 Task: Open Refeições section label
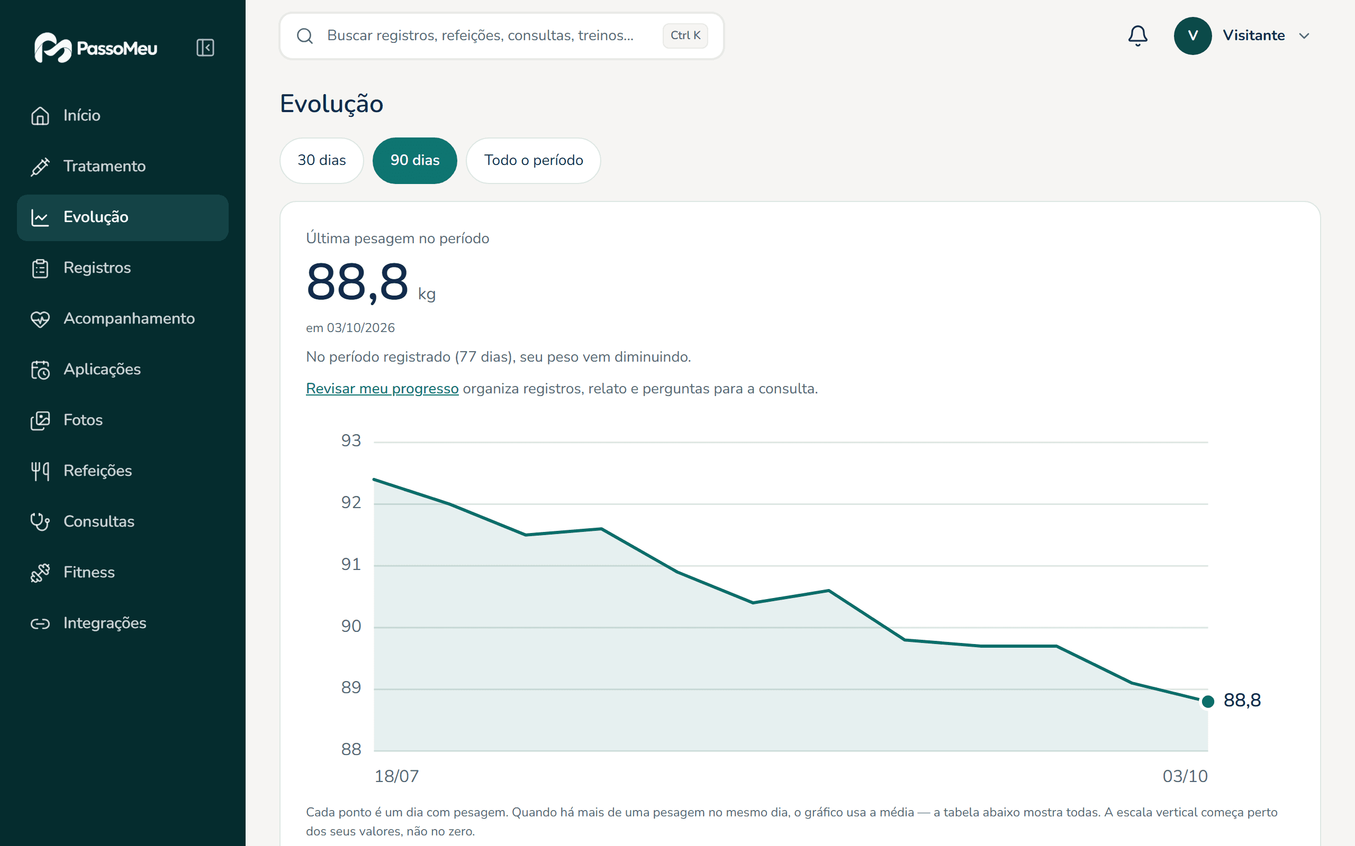(x=98, y=471)
